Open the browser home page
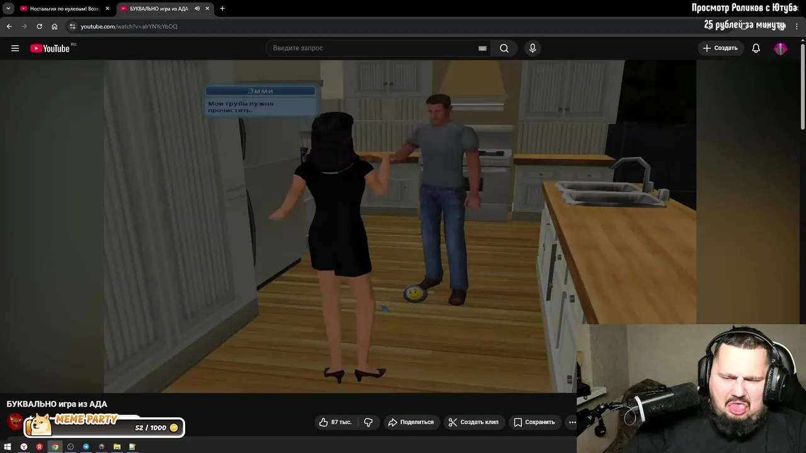The width and height of the screenshot is (806, 453). [55, 26]
